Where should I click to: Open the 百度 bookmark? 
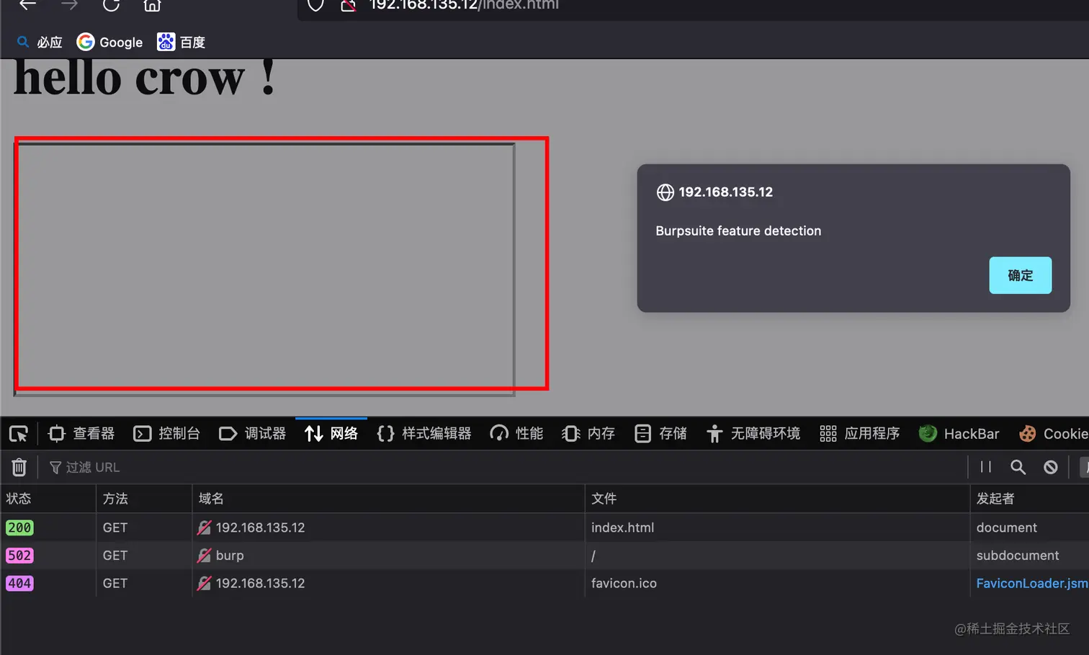coord(181,43)
